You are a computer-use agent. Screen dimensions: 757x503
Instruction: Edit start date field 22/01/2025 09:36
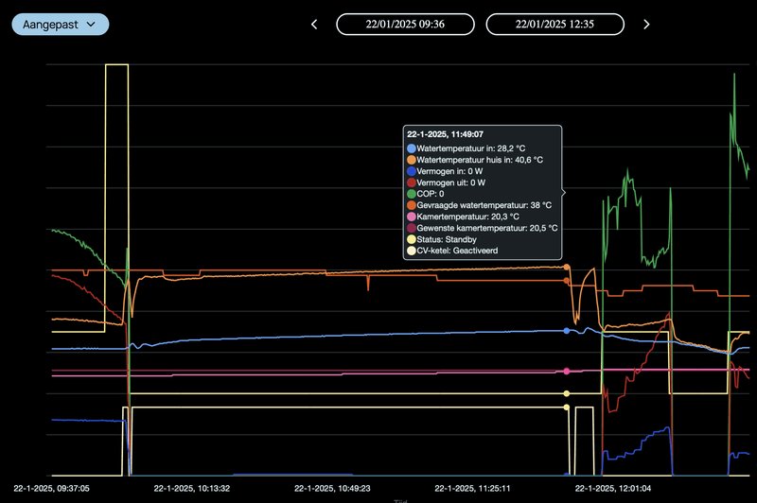pos(405,25)
